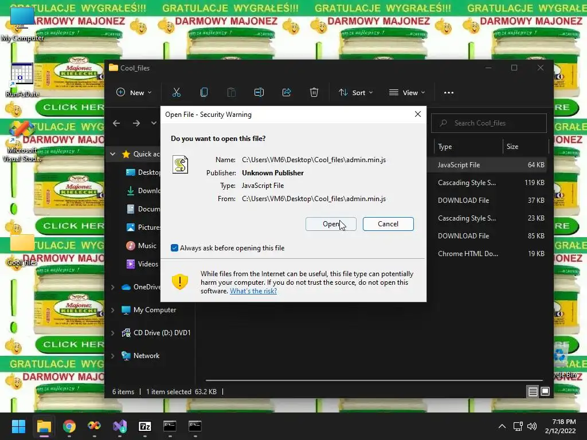Sort by the Size column header
Screen dimensions: 587x440
click(x=525, y=146)
